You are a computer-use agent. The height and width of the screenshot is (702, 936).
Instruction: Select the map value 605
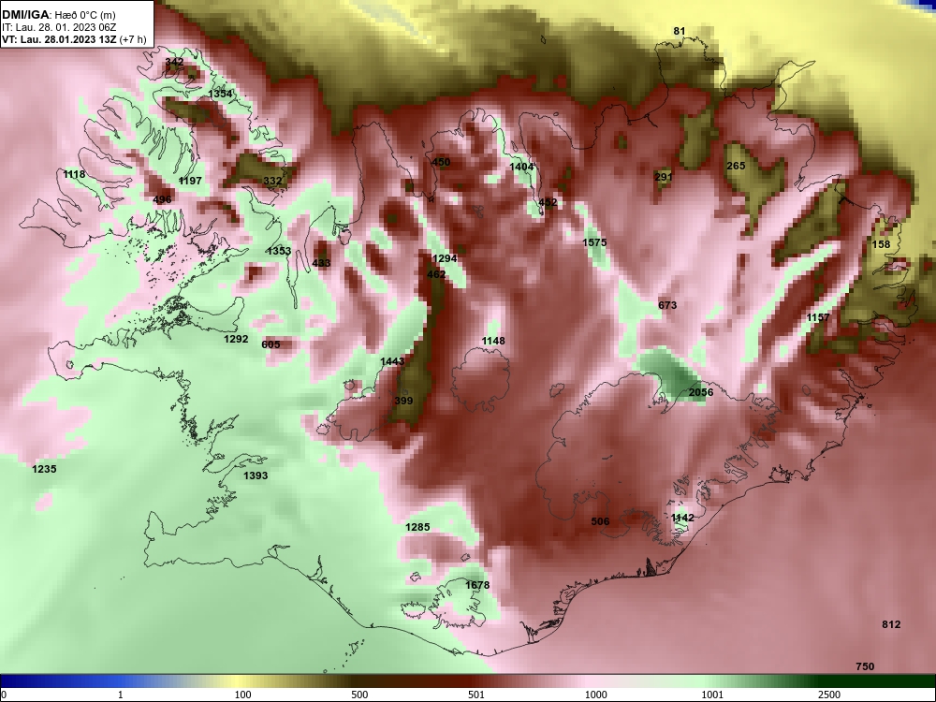point(271,344)
